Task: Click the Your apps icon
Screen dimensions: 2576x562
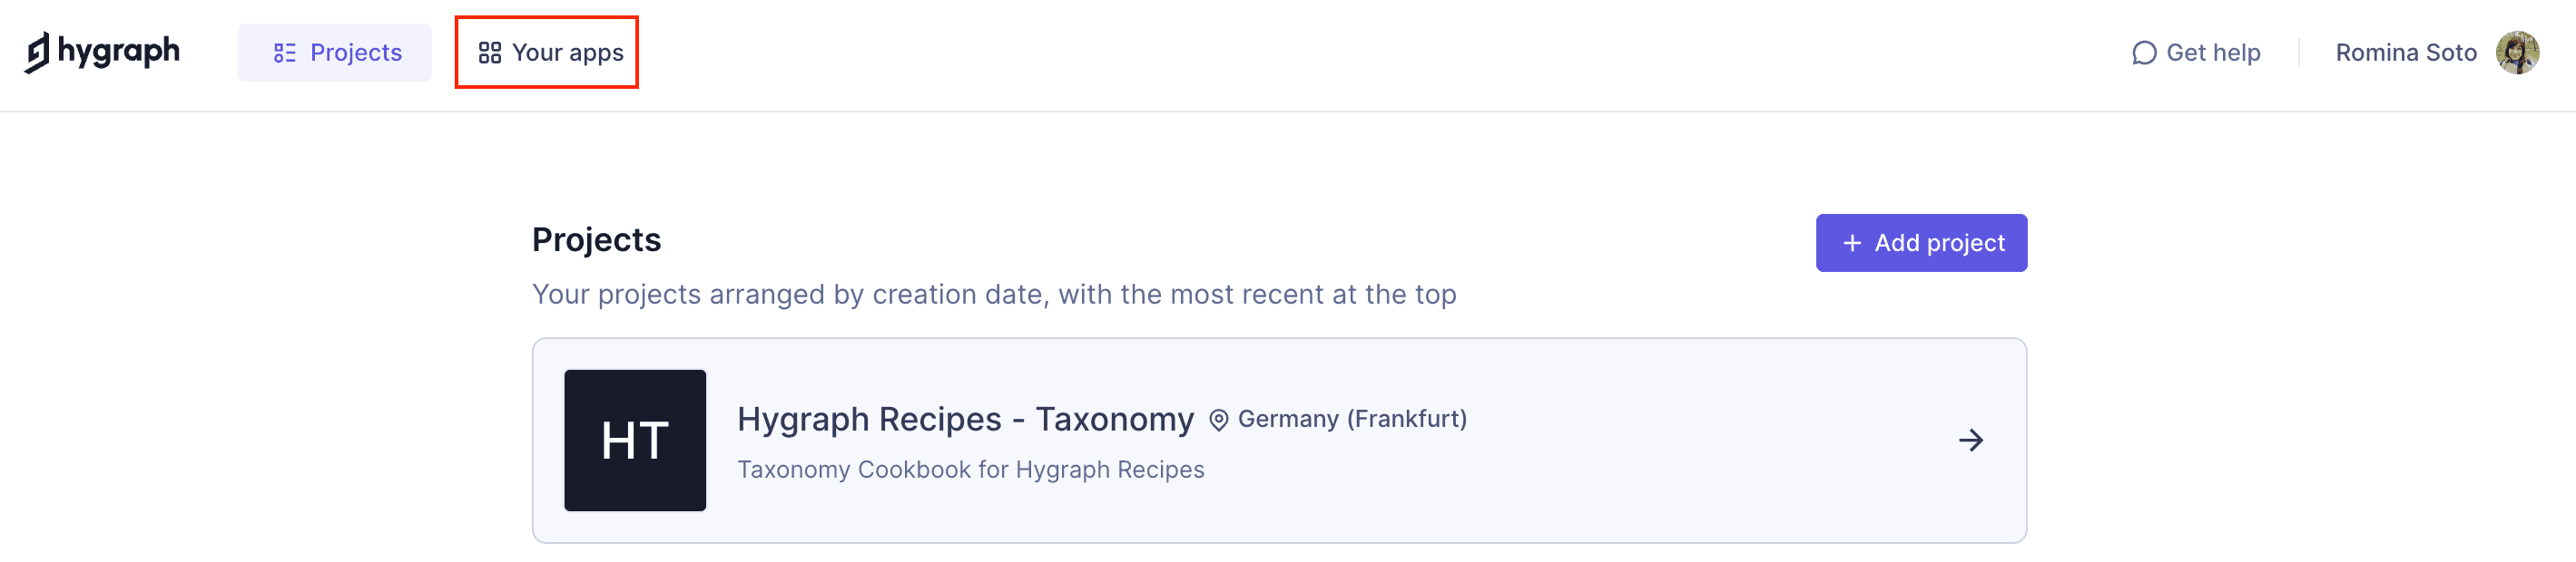Action: [x=489, y=52]
